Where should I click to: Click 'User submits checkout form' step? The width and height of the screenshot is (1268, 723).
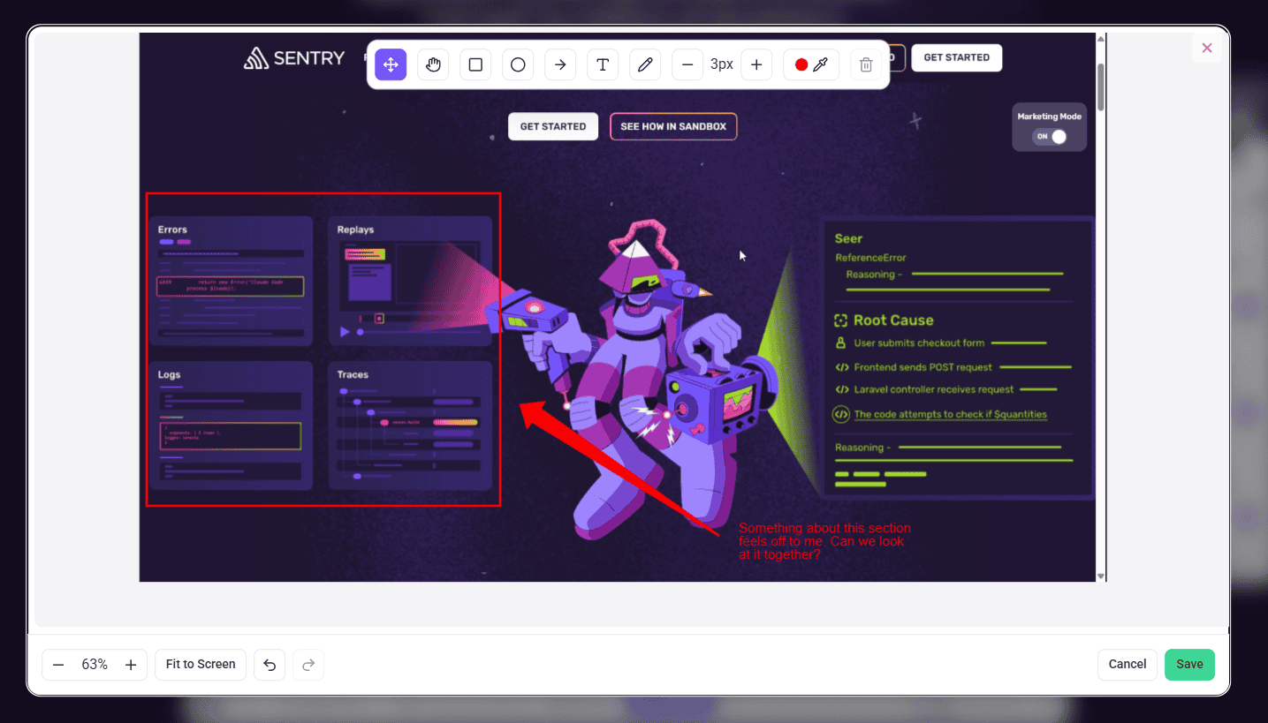919,343
